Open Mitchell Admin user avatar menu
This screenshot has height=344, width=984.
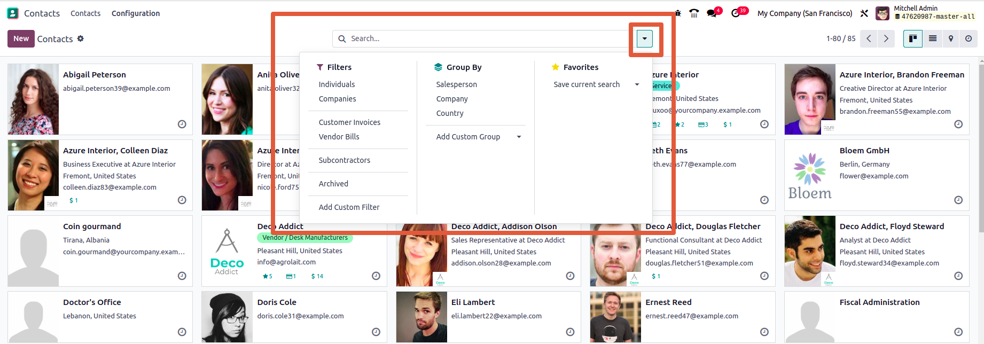(883, 13)
